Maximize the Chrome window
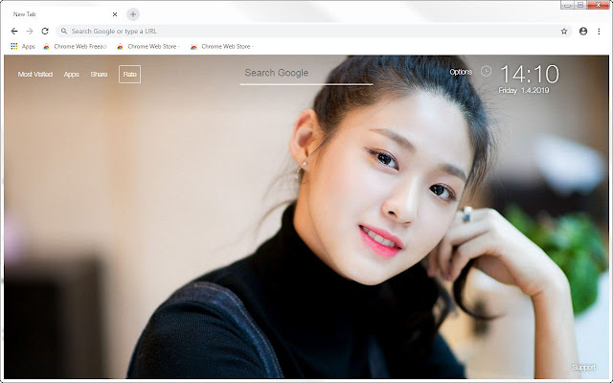This screenshot has width=613, height=383. [x=580, y=5]
